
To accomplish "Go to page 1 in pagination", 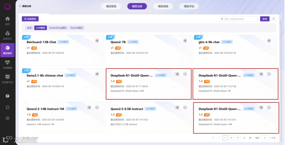I will pyautogui.click(x=225, y=138).
